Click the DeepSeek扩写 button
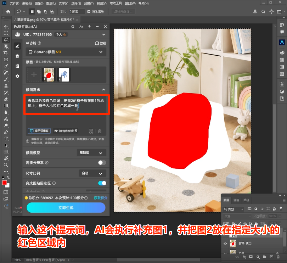287x263 pixels. tap(66, 131)
